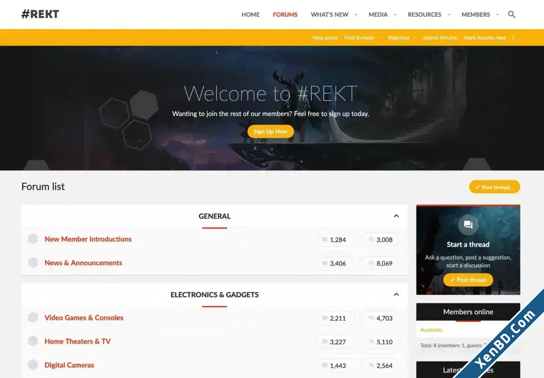The height and width of the screenshot is (378, 544).
Task: Click the #REKT site logo
Action: pyautogui.click(x=40, y=14)
